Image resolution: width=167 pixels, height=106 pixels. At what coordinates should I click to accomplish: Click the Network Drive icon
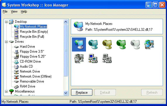(16, 71)
